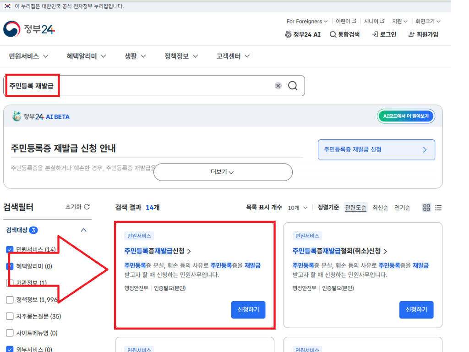This screenshot has height=352, width=469.
Task: Open the 정책정보 main menu
Action: click(x=181, y=56)
